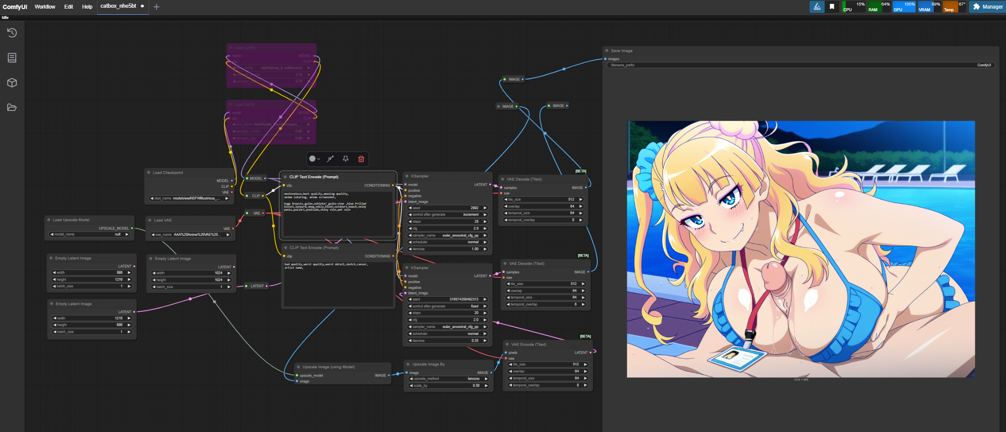Collapse the VAE Encode (Tiled) node title dot
The height and width of the screenshot is (432, 1006).
[507, 344]
